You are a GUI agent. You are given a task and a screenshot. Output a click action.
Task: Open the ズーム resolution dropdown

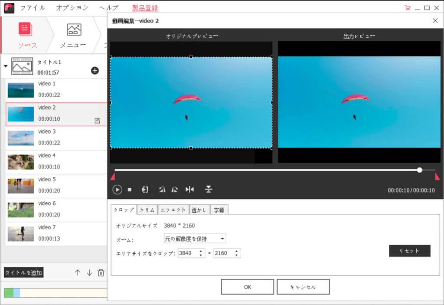[222, 238]
